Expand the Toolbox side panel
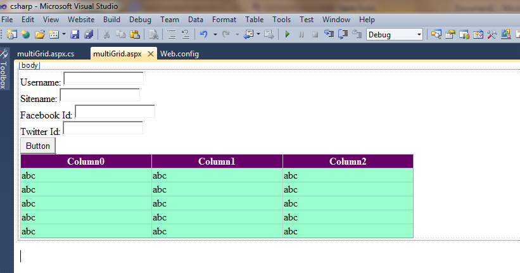 [x=4, y=69]
